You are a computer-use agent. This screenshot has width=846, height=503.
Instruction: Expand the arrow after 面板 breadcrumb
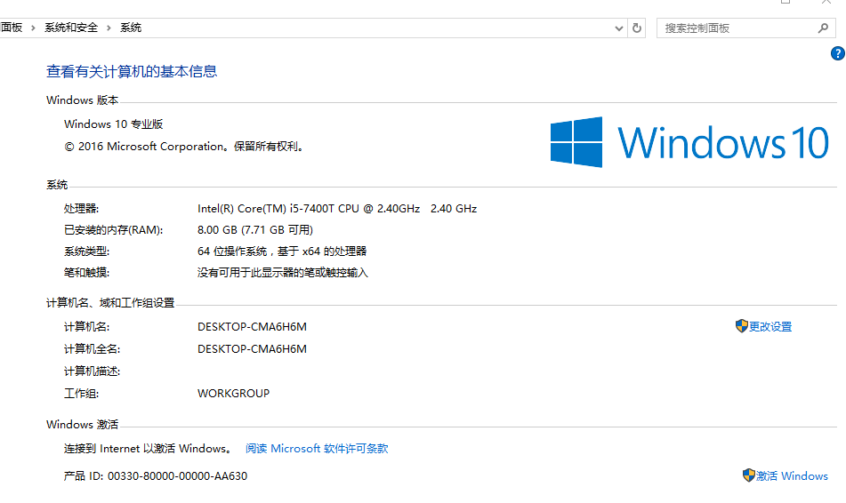coord(33,28)
